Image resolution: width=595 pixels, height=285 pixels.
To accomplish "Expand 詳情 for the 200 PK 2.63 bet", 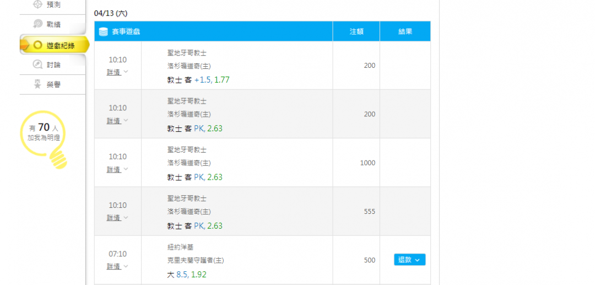I will pyautogui.click(x=117, y=121).
